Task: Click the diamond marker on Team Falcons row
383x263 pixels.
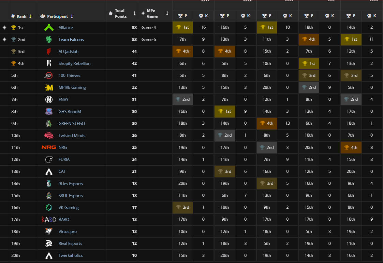Action: click(4, 39)
